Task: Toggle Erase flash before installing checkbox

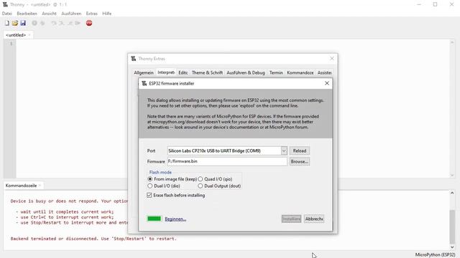Action: click(149, 195)
